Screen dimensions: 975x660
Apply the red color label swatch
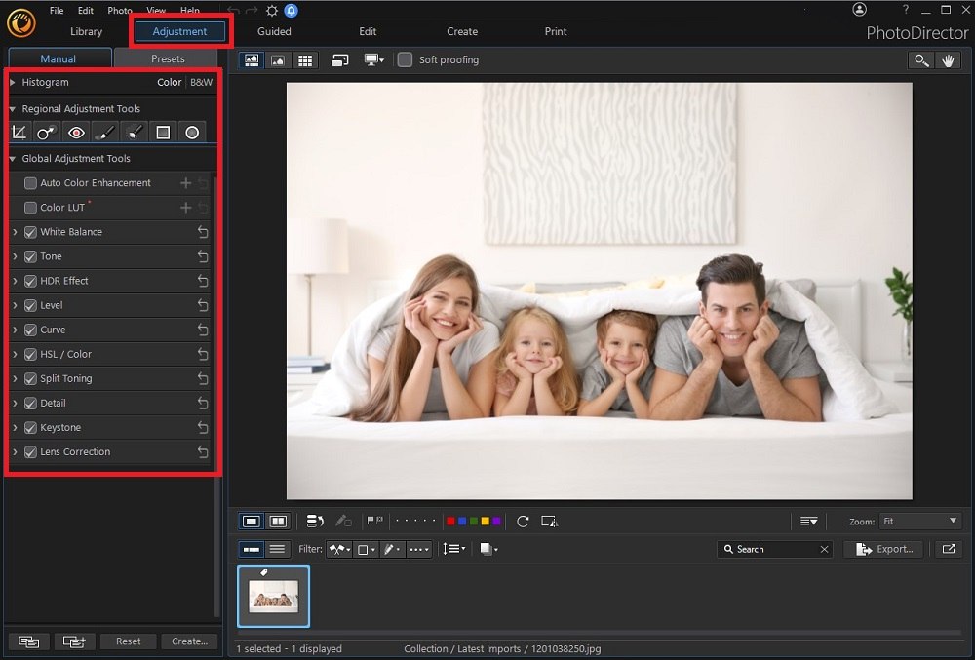coord(451,521)
